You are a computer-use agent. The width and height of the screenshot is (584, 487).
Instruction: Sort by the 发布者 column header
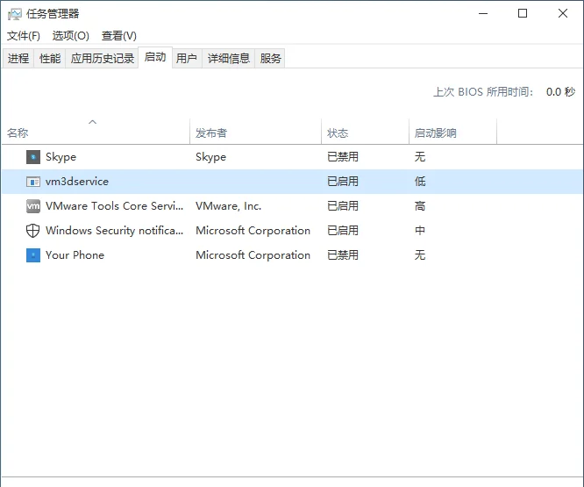[211, 133]
